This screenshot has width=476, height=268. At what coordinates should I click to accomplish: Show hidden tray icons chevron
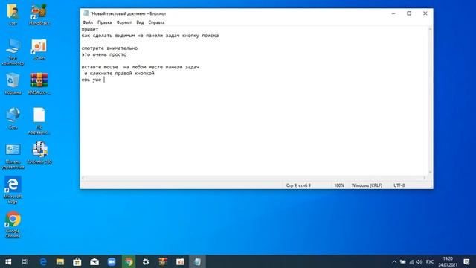394,261
